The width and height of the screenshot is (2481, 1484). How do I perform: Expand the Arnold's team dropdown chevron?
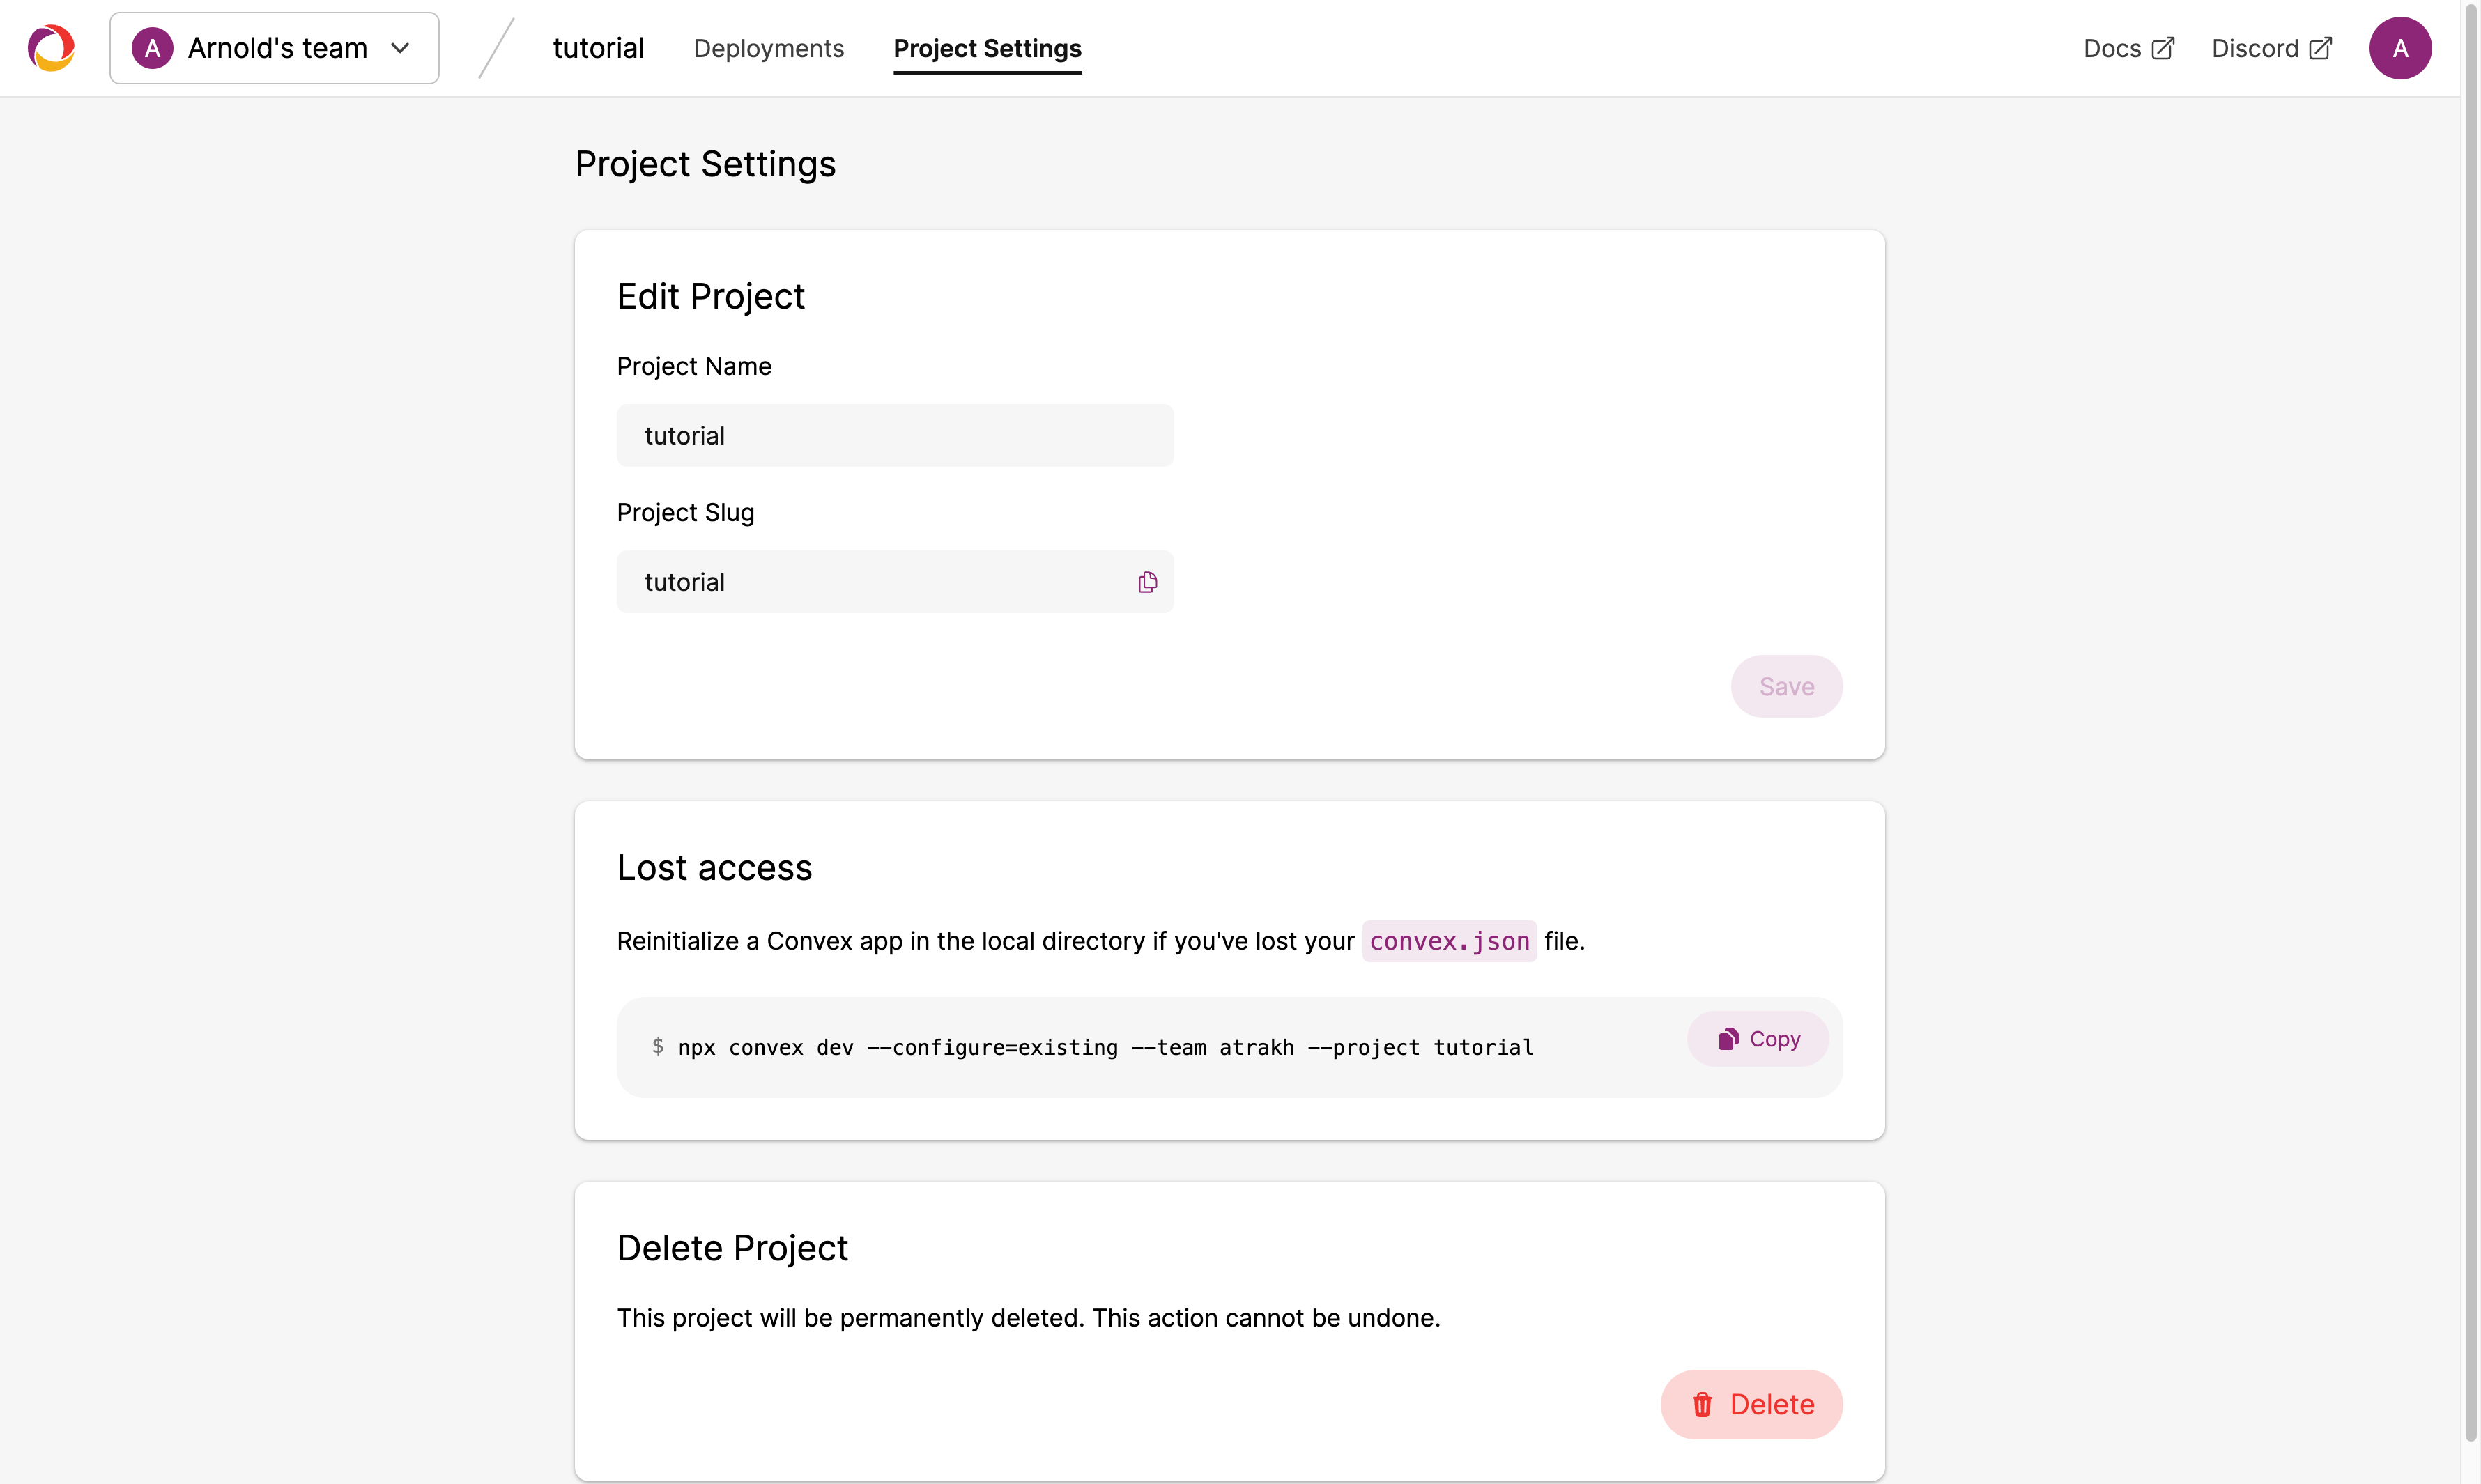coord(400,48)
